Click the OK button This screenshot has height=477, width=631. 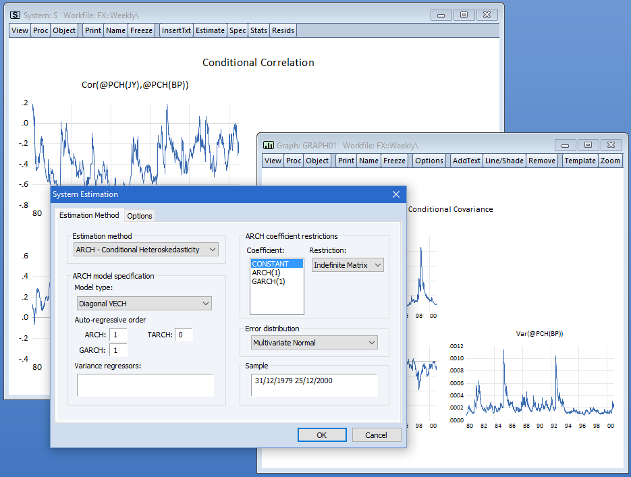coord(321,435)
